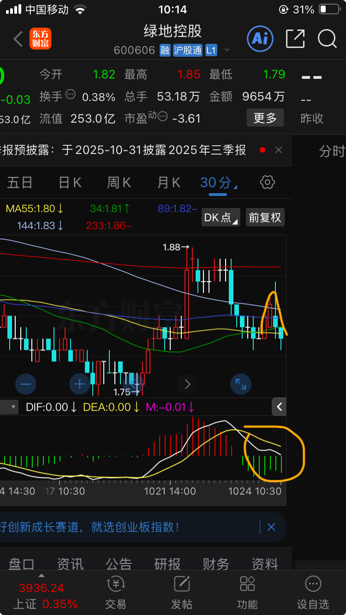Open the 资料 profile tab

(x=265, y=564)
